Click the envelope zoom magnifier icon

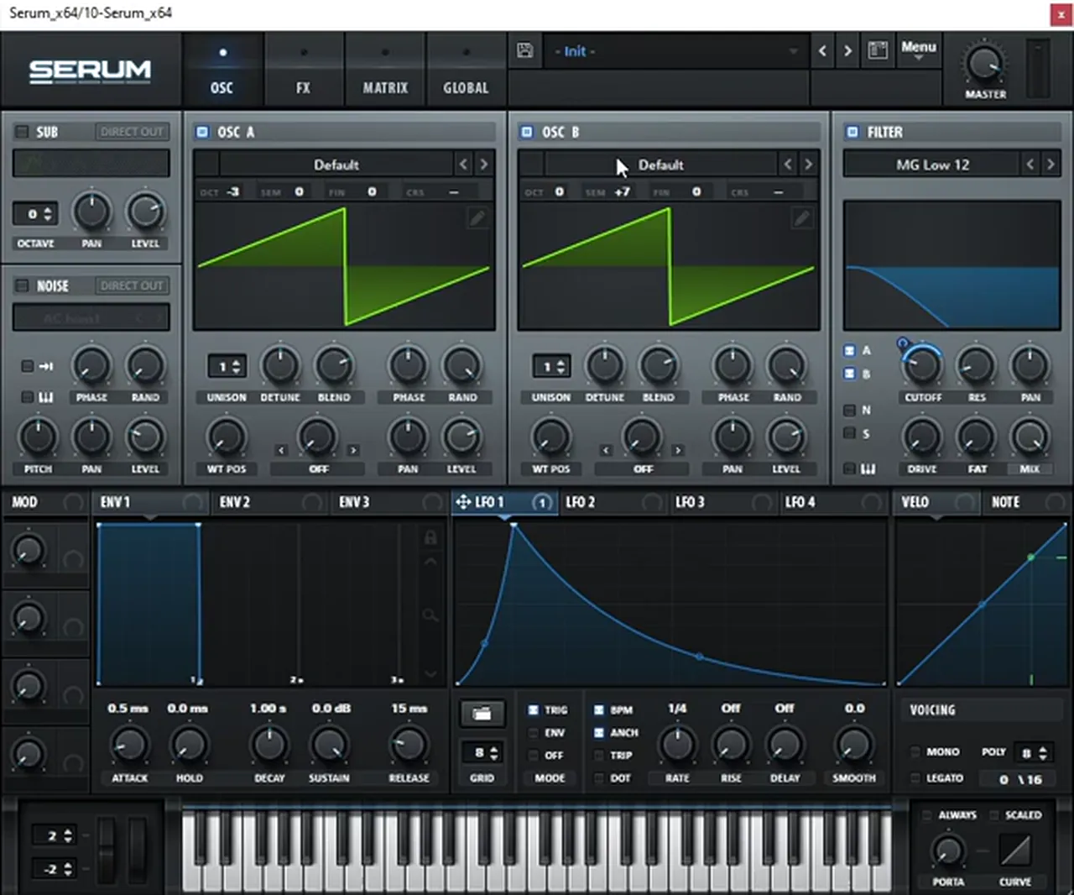[430, 616]
